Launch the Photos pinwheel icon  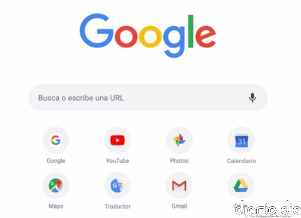coord(179,140)
